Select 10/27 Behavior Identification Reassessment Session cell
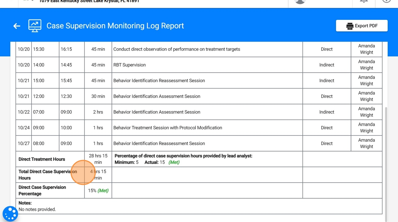The width and height of the screenshot is (398, 222). 207,143
